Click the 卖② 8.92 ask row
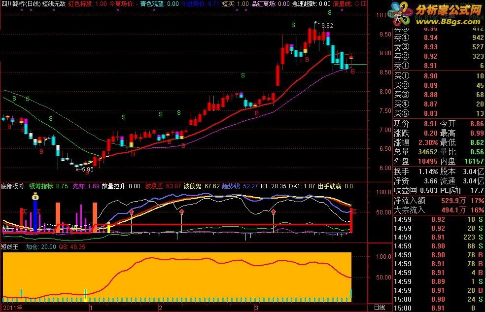Viewport: 486px width, 312px height. coord(439,56)
